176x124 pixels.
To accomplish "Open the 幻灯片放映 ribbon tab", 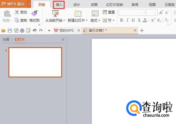I will [x=114, y=5].
